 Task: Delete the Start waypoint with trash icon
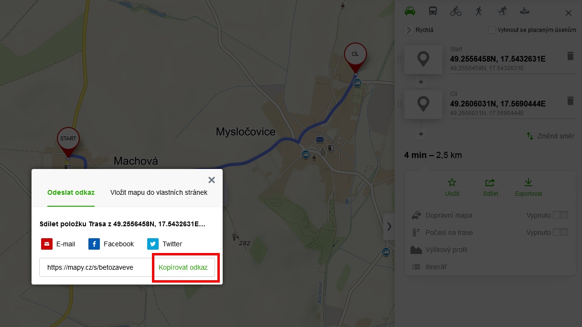point(570,56)
